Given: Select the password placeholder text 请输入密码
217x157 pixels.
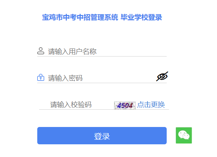Looking at the screenshot, I should pos(65,78).
